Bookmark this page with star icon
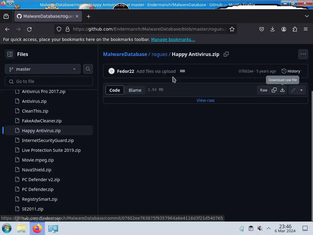The width and height of the screenshot is (313, 235). [x=232, y=29]
